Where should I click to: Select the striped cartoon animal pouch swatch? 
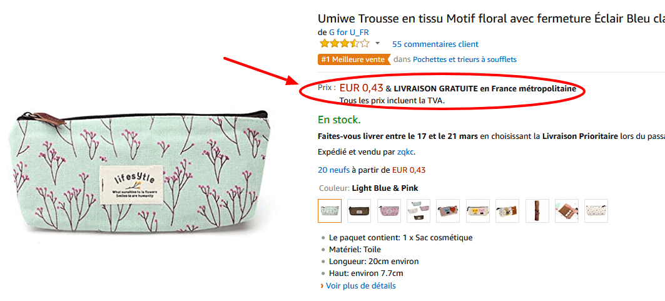click(x=448, y=211)
